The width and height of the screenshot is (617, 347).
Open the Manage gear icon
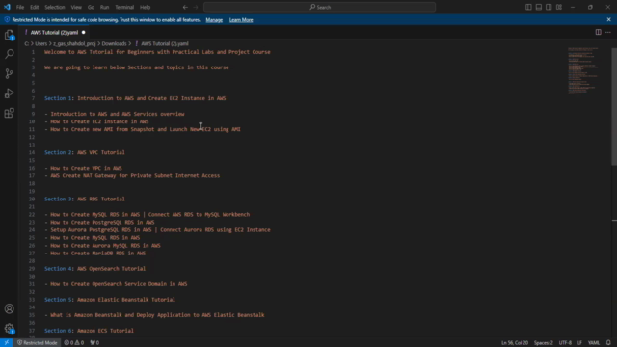pos(9,329)
